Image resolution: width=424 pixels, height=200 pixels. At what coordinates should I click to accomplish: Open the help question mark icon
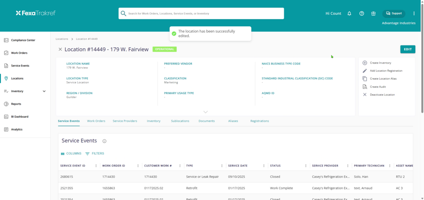361,13
